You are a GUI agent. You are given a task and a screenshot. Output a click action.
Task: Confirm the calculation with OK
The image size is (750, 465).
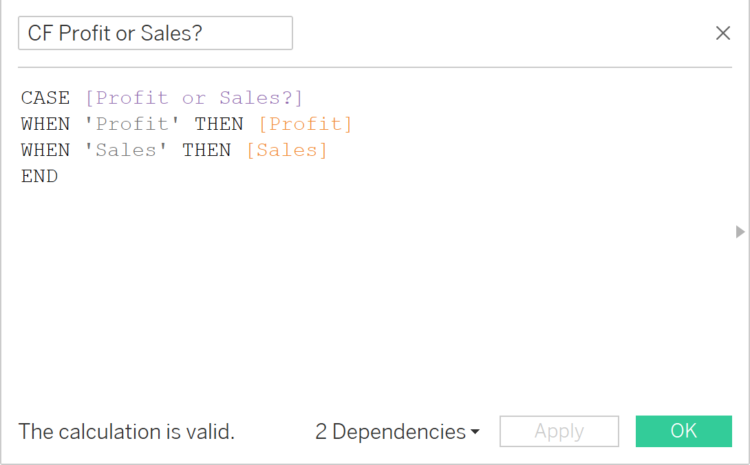683,431
